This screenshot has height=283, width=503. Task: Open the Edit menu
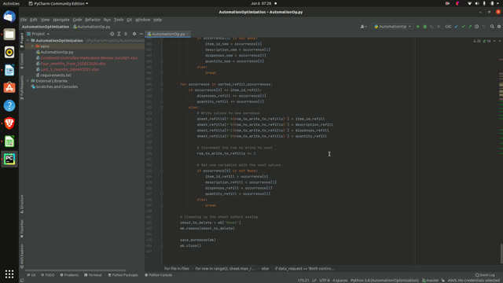click(33, 20)
